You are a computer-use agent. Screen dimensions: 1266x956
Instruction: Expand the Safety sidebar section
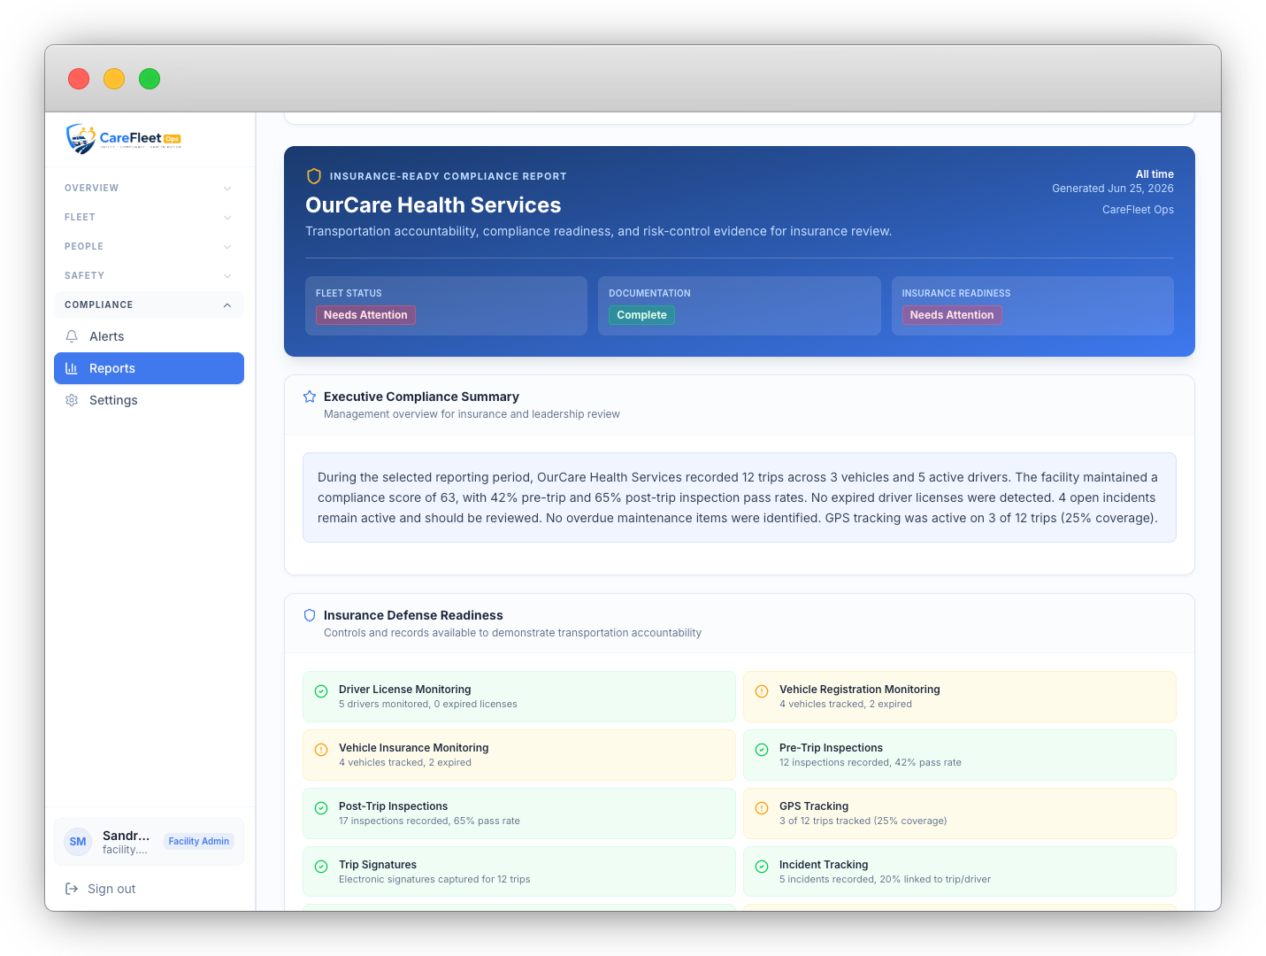pyautogui.click(x=149, y=275)
